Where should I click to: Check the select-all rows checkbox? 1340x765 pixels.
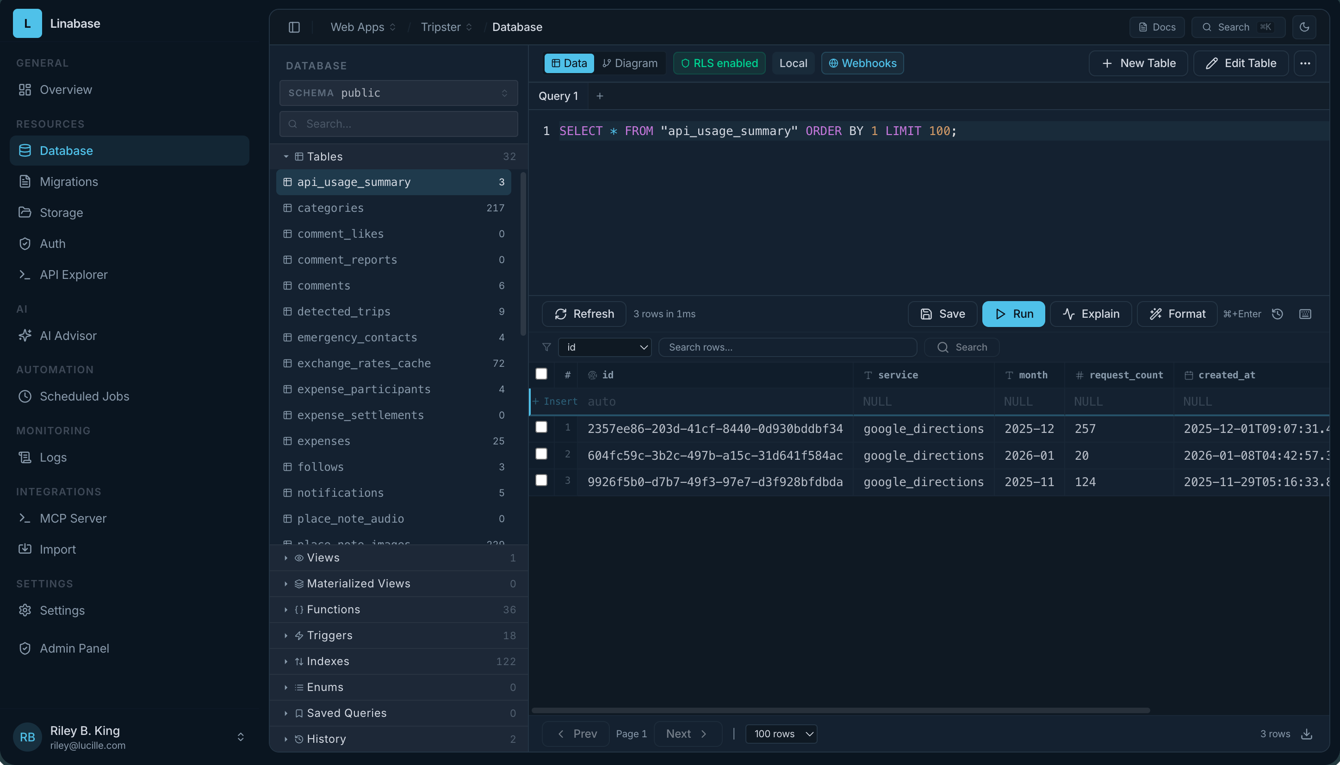click(x=541, y=374)
